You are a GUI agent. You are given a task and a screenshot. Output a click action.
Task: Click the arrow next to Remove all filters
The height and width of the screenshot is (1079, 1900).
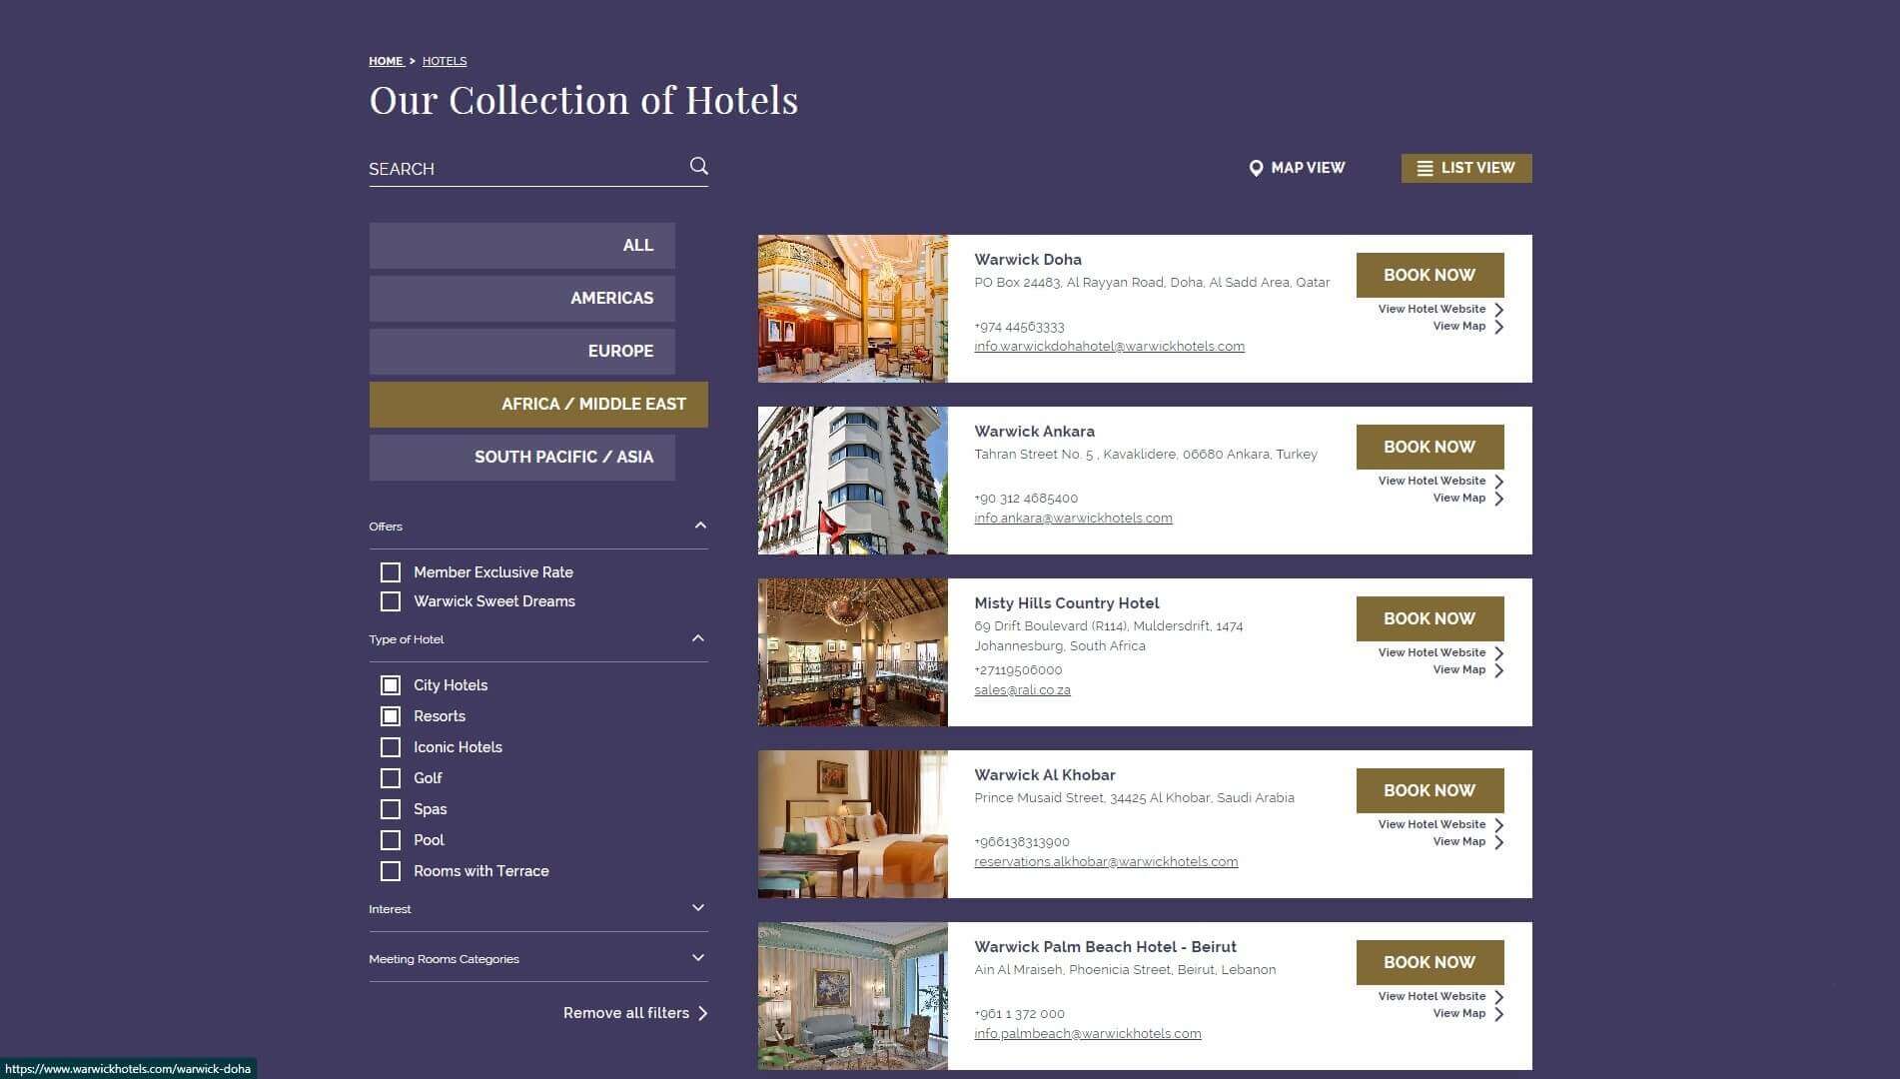703,1013
